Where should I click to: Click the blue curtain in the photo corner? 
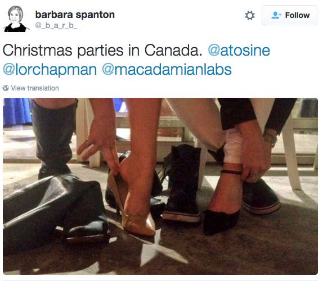[16, 112]
